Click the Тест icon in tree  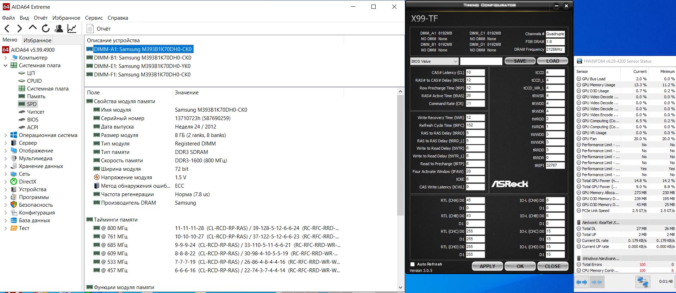(x=14, y=228)
